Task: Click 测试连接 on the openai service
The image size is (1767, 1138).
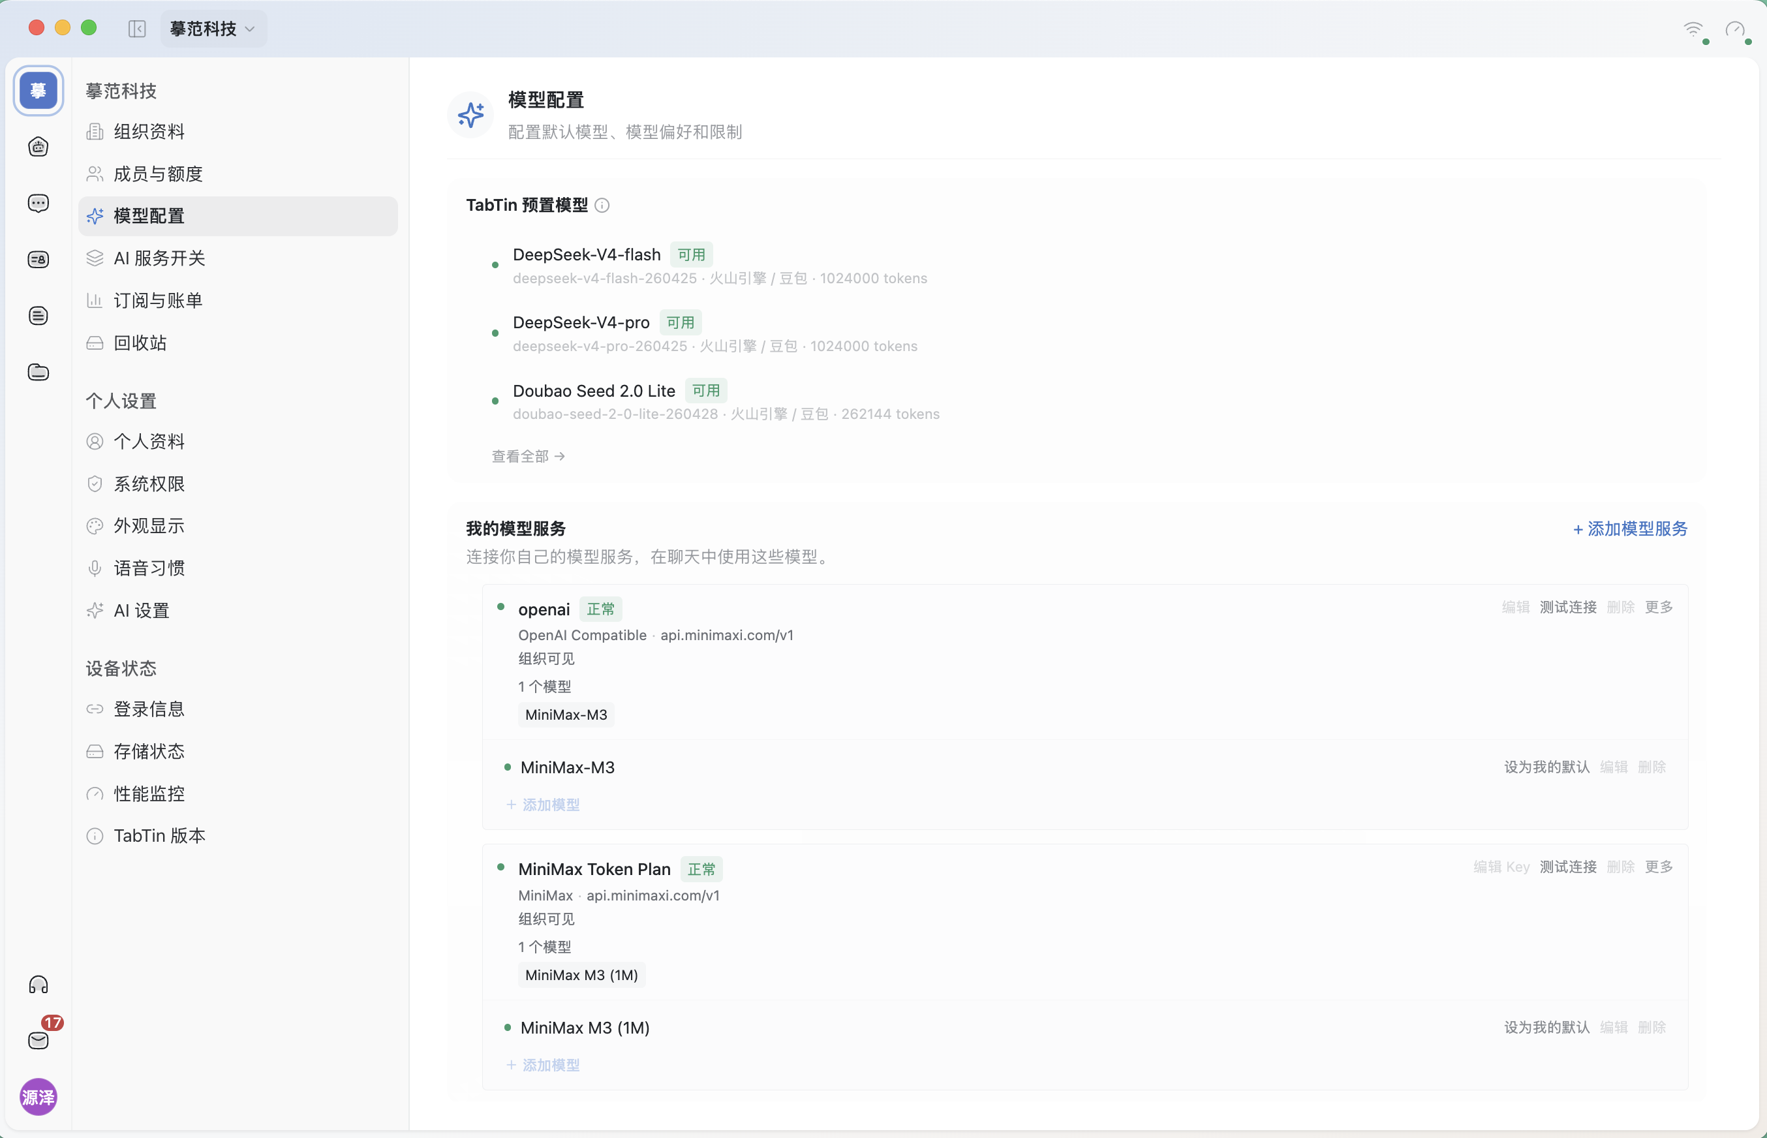Action: (1568, 607)
